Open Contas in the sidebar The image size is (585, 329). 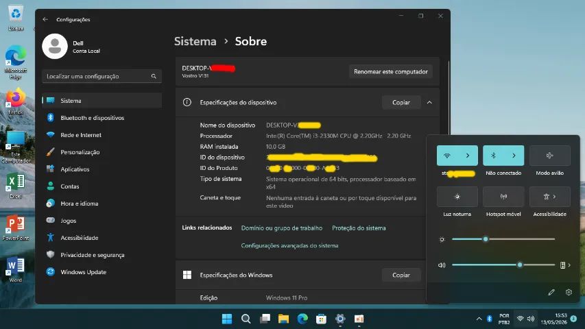click(102, 186)
